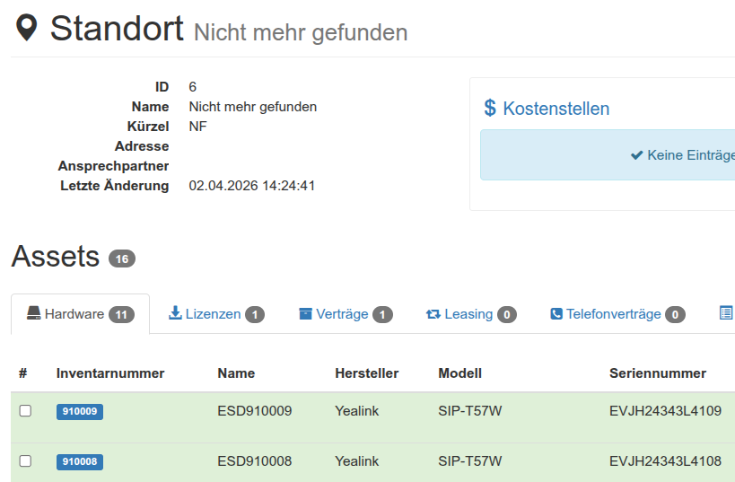
Task: Open inventory number badge 910008
Action: point(80,461)
